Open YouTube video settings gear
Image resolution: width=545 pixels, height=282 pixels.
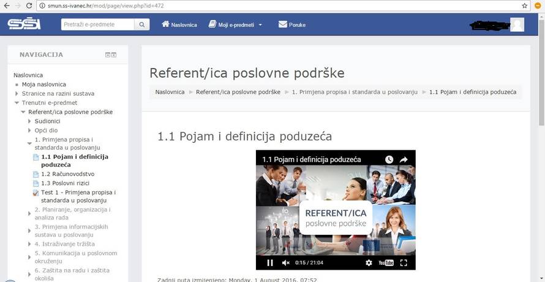(x=369, y=263)
